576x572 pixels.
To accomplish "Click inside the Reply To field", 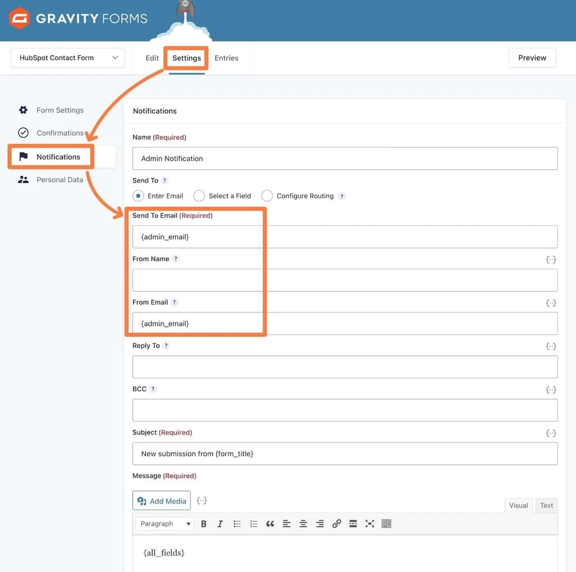I will pos(344,366).
